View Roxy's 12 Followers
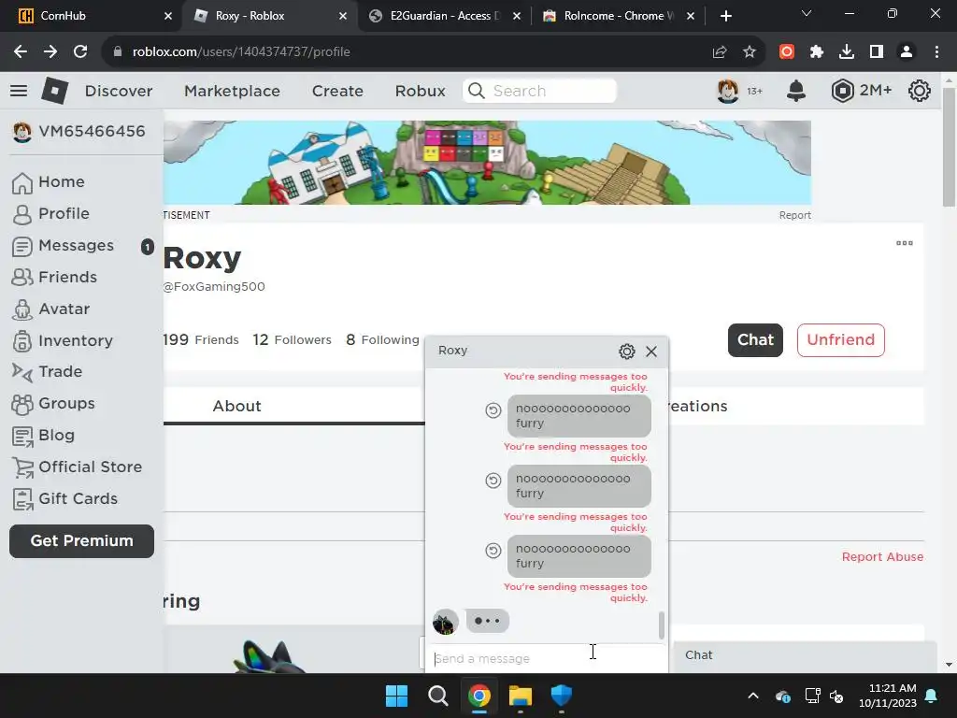 tap(292, 340)
